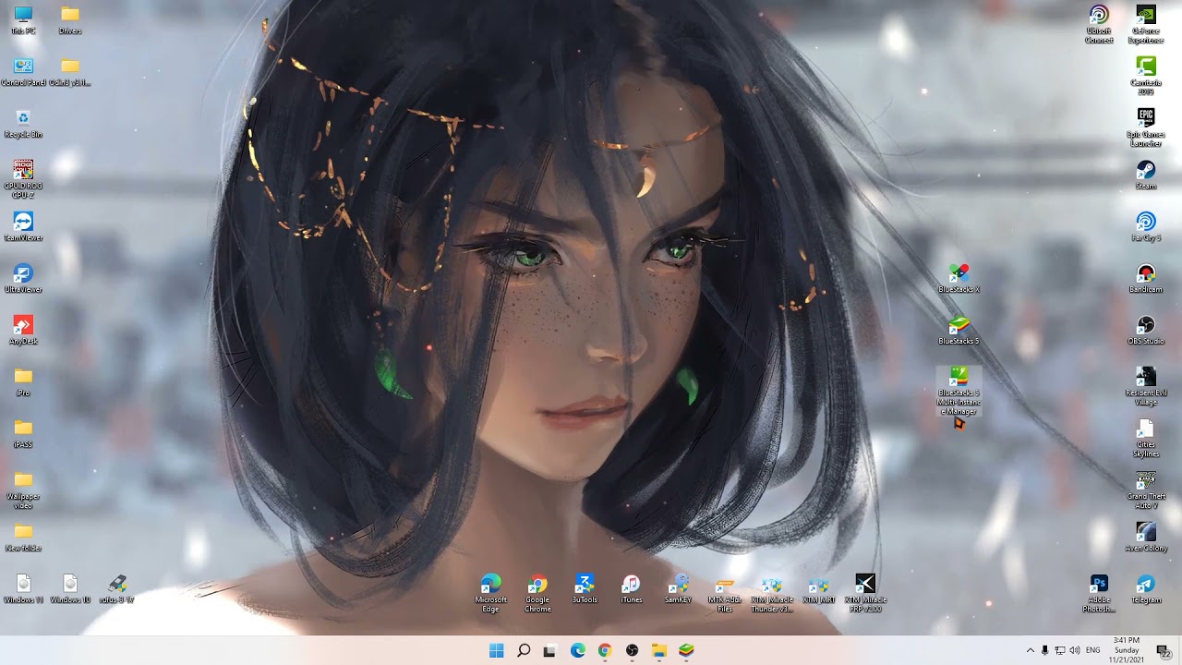Open BlueStacks from the taskbar

click(686, 650)
